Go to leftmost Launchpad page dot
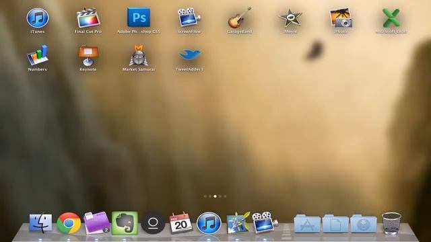431x242 pixels. [x=205, y=196]
